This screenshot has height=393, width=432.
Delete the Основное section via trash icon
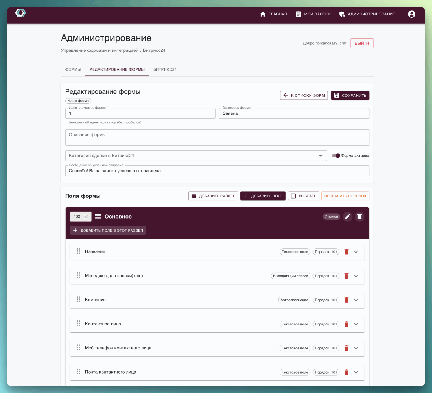359,217
